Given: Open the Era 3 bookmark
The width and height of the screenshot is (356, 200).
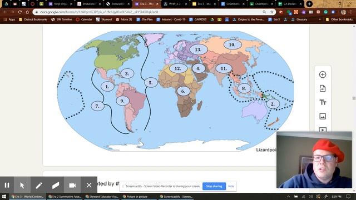Looking at the screenshot, I should coord(274,19).
